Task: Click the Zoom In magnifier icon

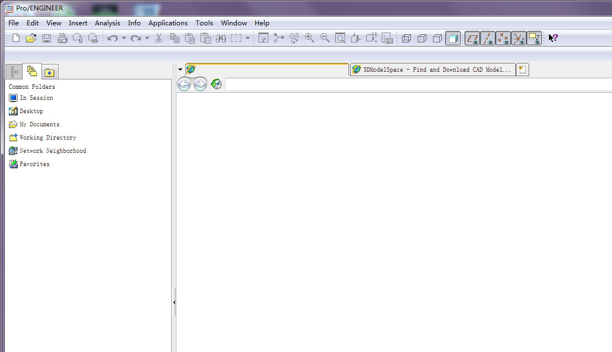Action: point(309,38)
